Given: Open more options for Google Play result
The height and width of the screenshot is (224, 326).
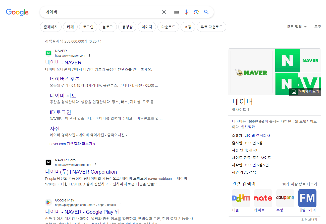Looking at the screenshot, I should click(120, 205).
